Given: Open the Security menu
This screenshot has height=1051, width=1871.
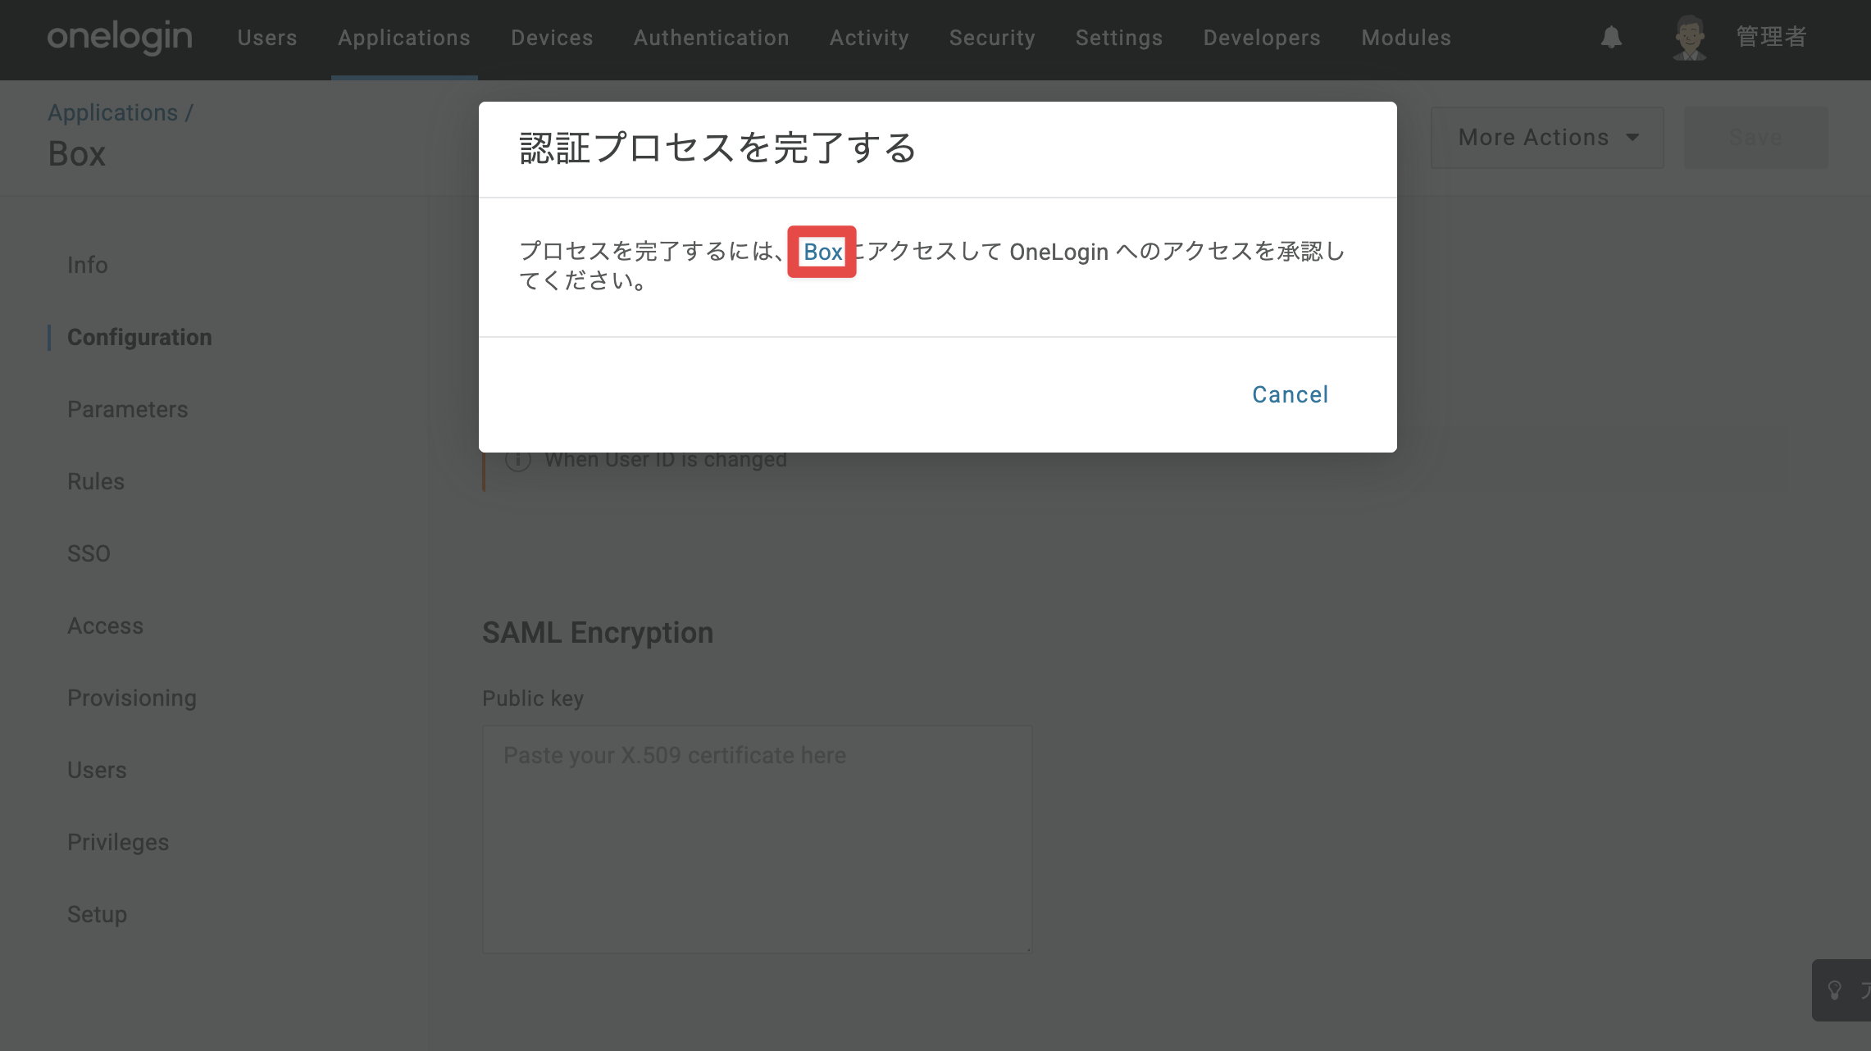Looking at the screenshot, I should (992, 38).
